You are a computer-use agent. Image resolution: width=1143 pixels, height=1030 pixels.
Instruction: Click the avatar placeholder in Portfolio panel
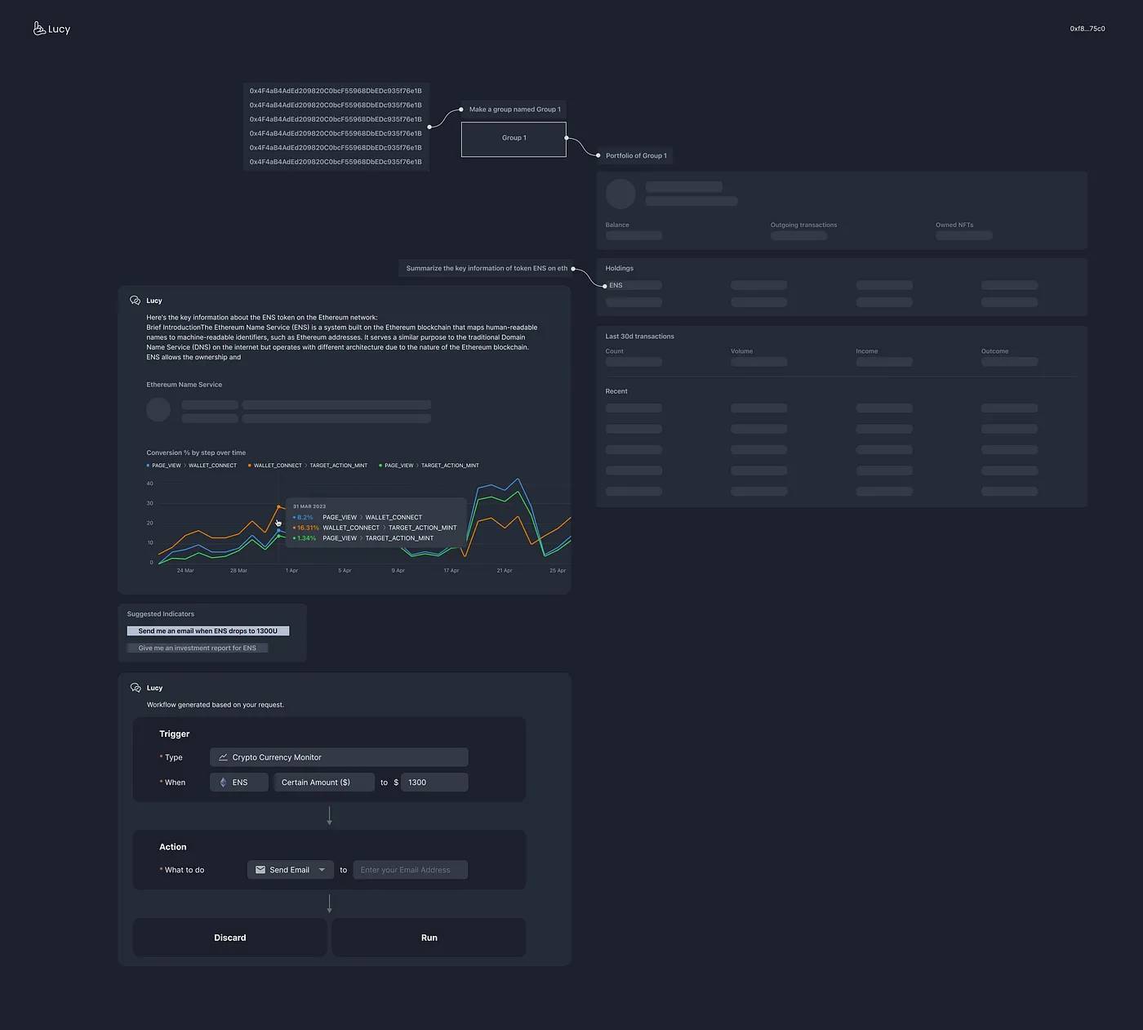point(620,194)
